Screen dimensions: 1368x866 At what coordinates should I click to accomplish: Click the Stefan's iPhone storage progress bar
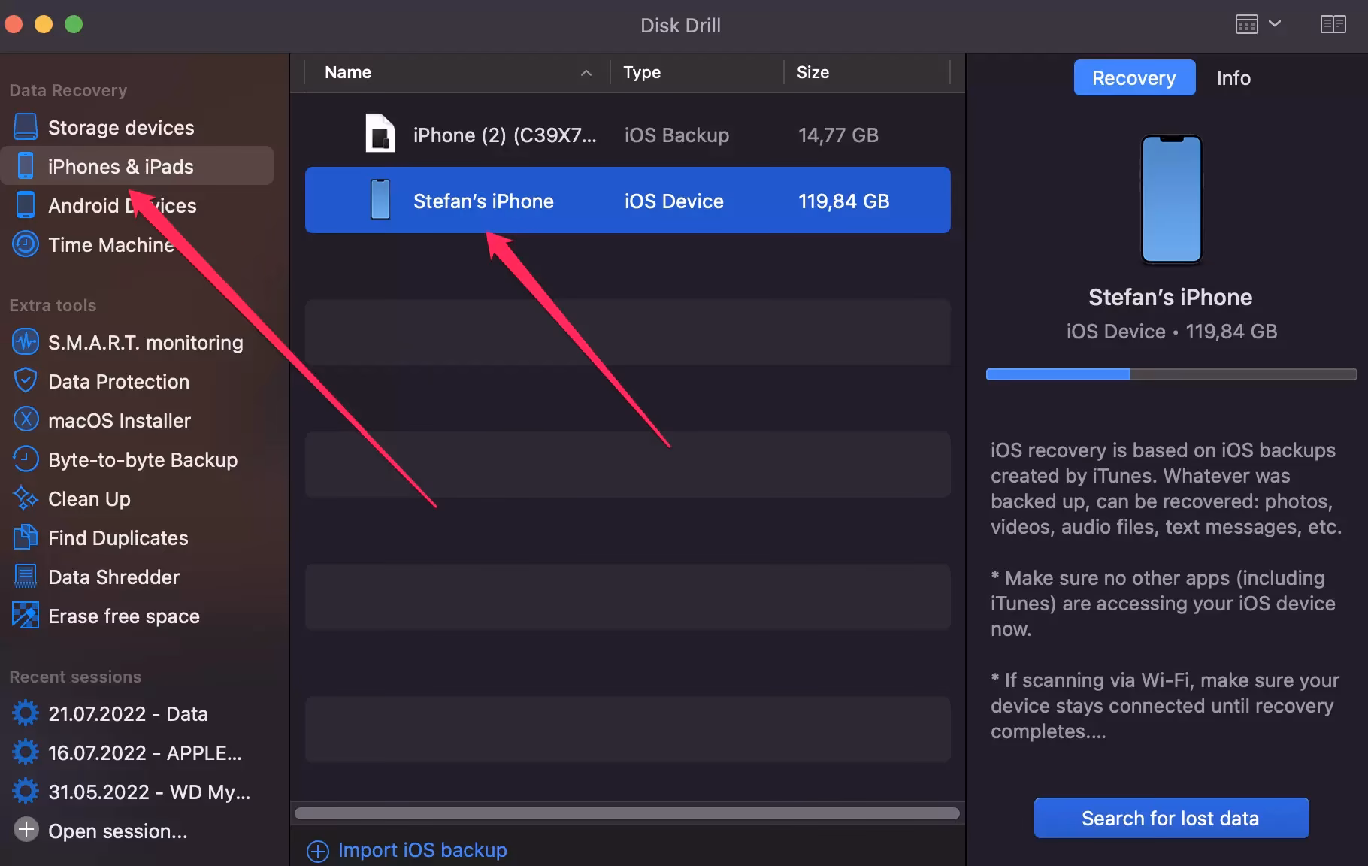click(1170, 373)
